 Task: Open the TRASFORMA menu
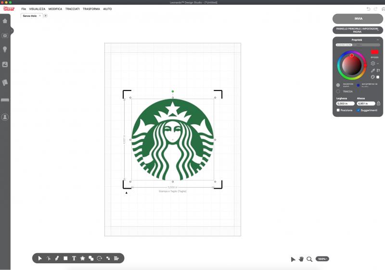pos(91,9)
